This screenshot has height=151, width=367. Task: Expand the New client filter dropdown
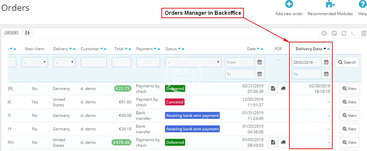tap(35, 62)
